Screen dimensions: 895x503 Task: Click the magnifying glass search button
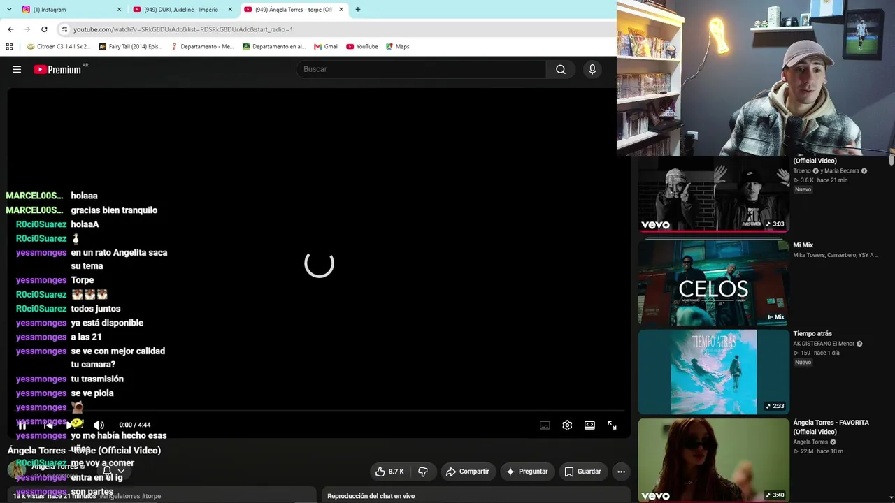[x=561, y=69]
